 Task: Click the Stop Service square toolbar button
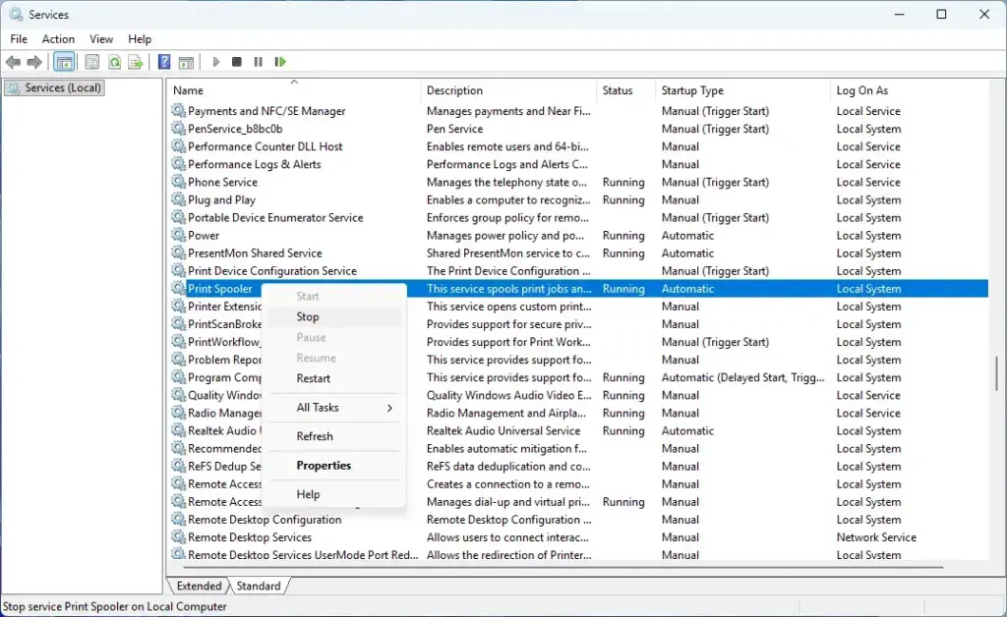(x=236, y=62)
